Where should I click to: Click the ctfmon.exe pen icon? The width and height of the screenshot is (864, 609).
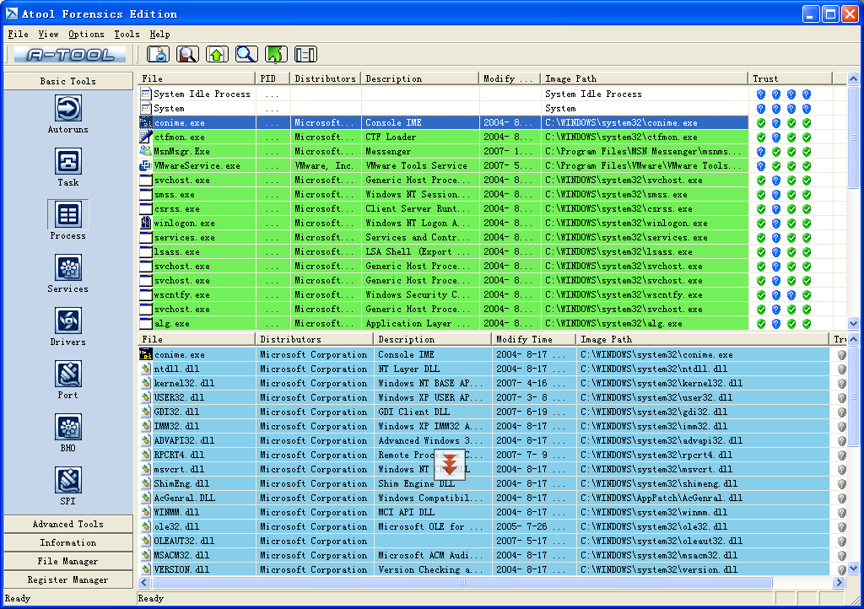[146, 137]
